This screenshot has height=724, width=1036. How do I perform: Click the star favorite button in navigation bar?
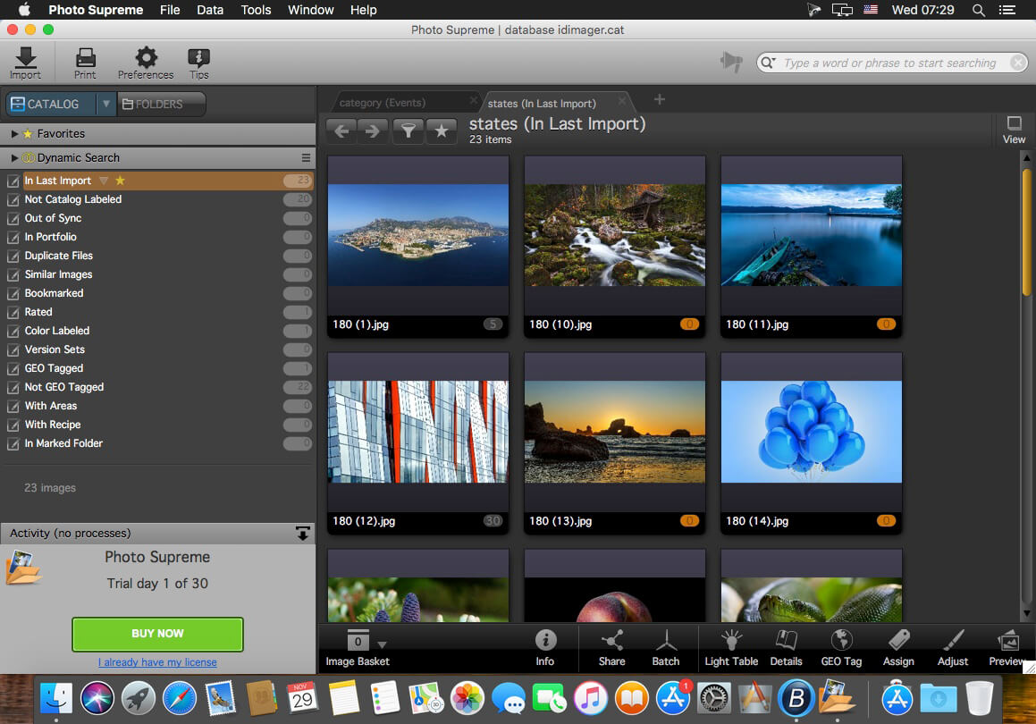442,130
